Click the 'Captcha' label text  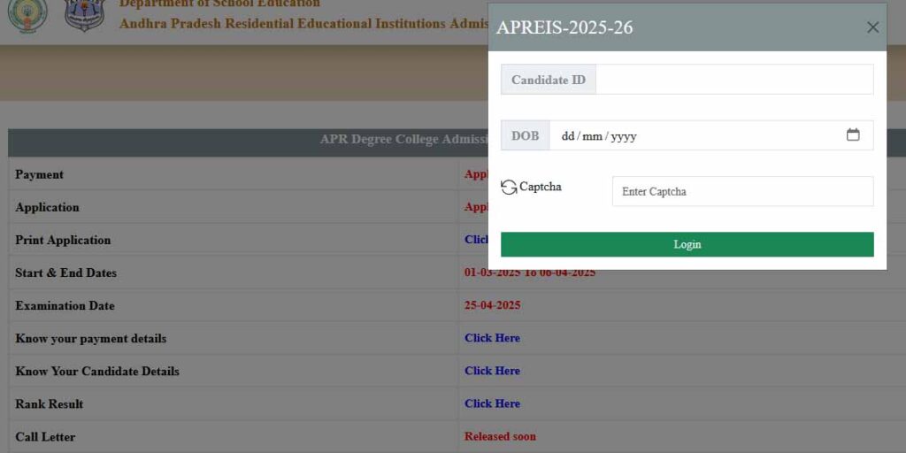coord(541,187)
